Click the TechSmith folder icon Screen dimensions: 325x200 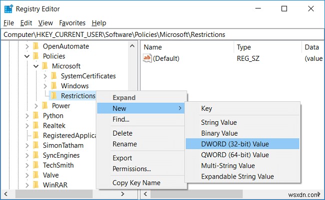coord(35,165)
